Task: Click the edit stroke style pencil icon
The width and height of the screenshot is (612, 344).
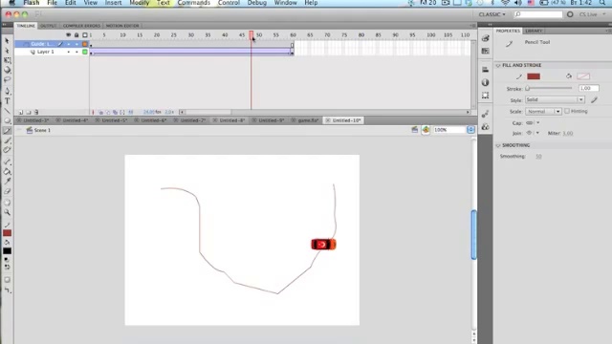Action: coord(594,100)
